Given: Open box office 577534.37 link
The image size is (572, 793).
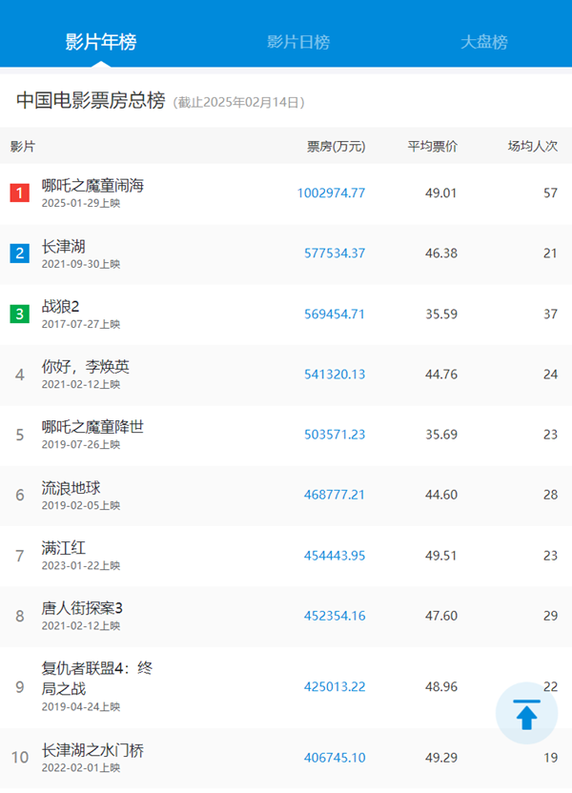Looking at the screenshot, I should (x=335, y=253).
